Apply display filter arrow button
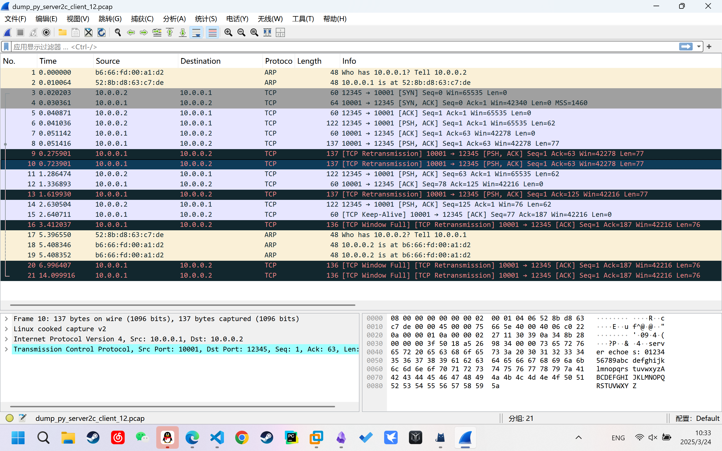Image resolution: width=722 pixels, height=451 pixels. 686,47
